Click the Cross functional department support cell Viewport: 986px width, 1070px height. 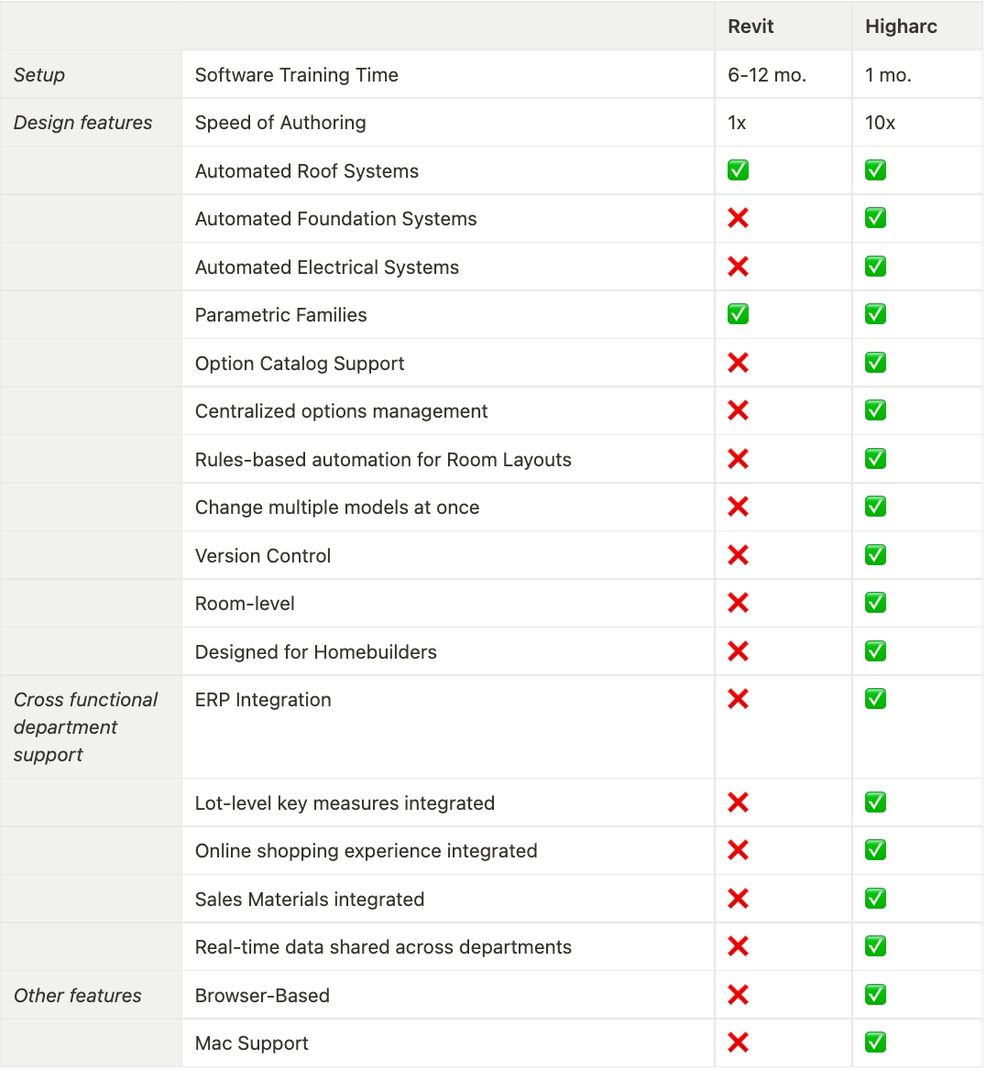click(x=85, y=726)
